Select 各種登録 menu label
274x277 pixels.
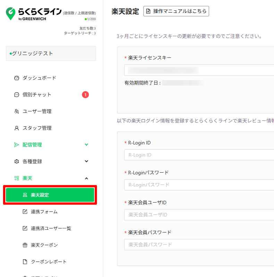pos(32,161)
